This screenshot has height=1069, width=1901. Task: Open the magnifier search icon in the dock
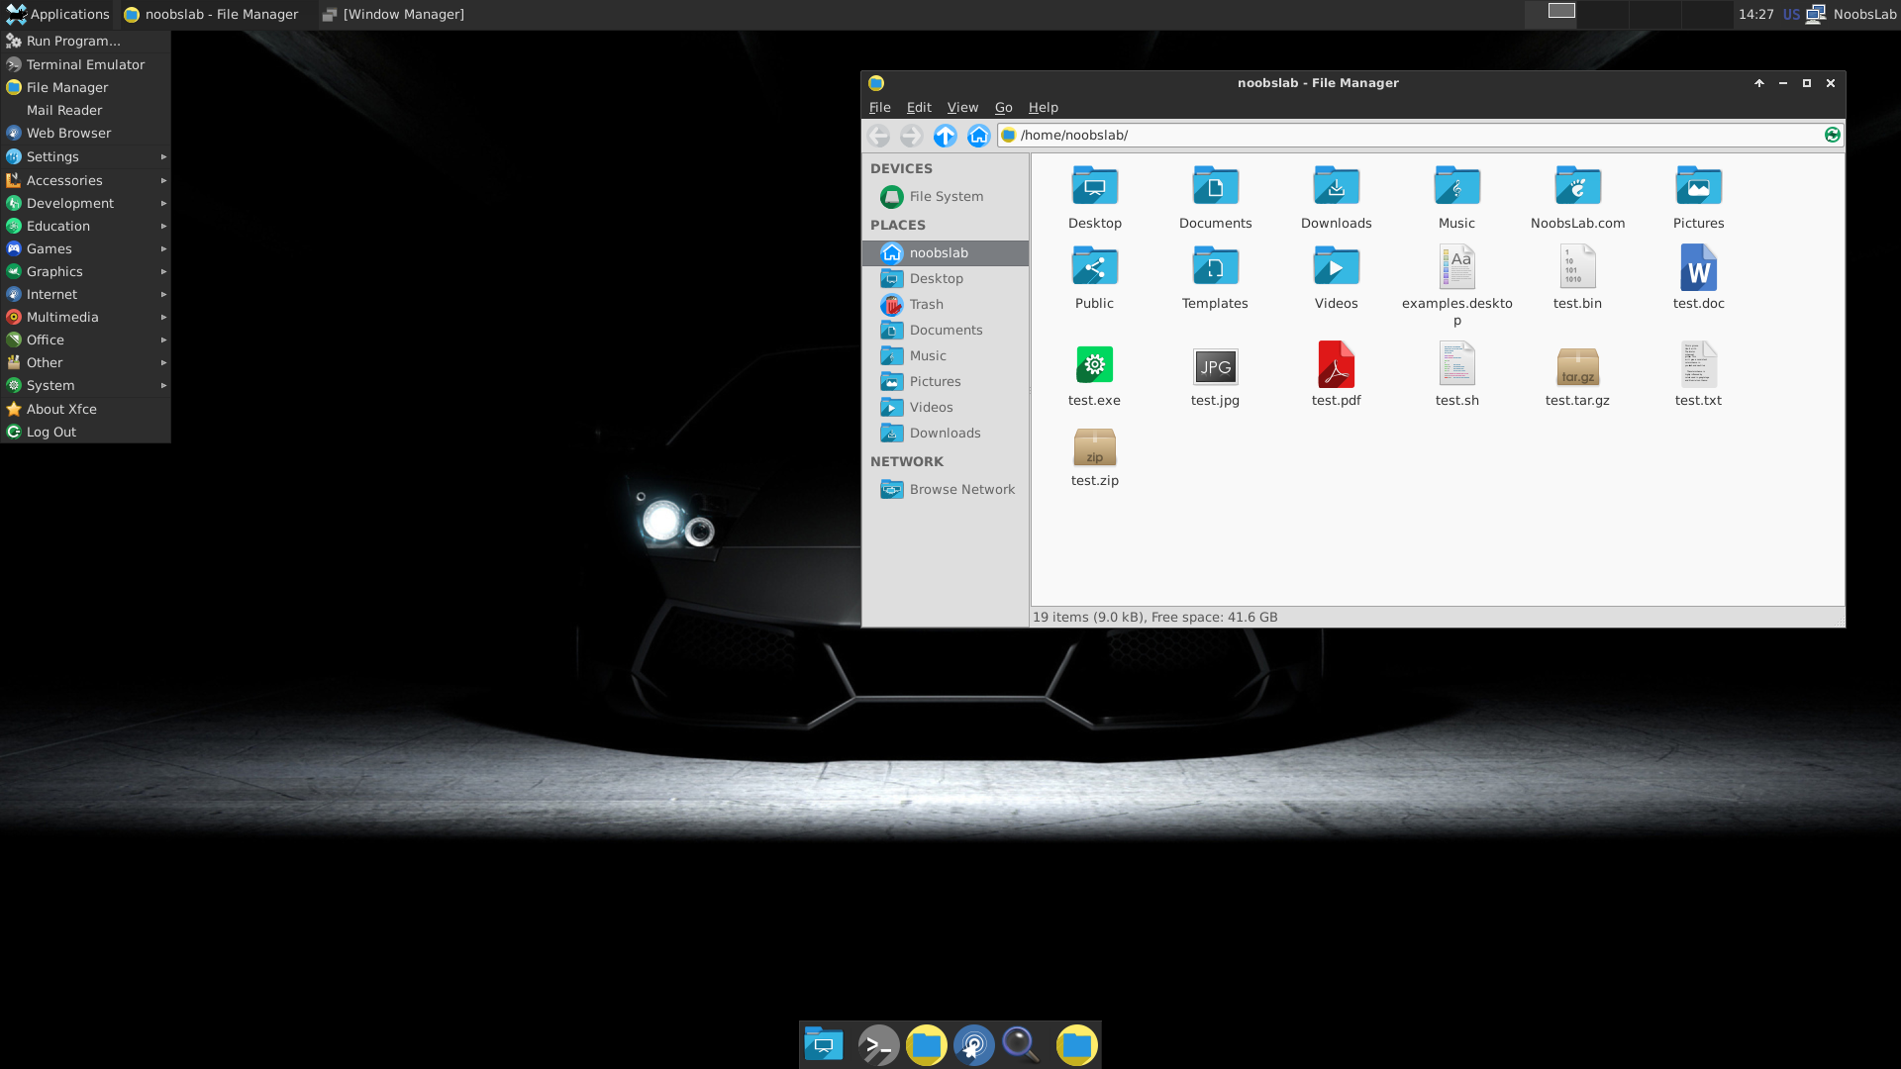point(1020,1045)
